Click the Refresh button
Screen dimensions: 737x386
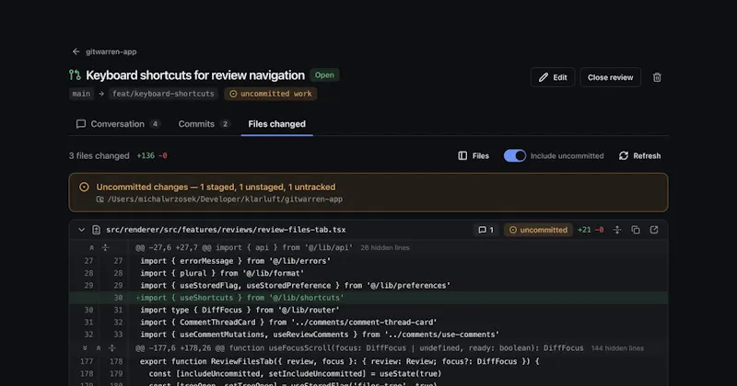tap(639, 155)
